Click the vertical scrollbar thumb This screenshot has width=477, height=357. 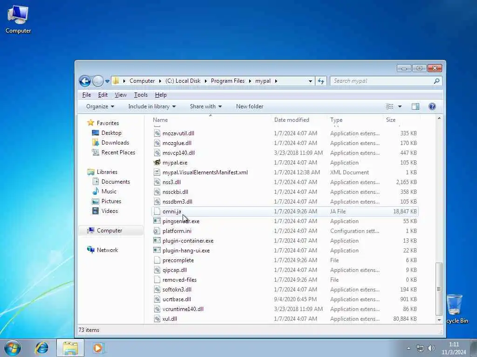click(439, 289)
